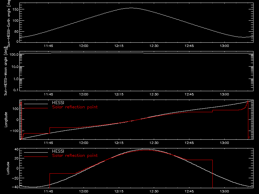The image size is (259, 194).
Task: Click peak of white HESSI latitude curve
Action: tap(145, 149)
